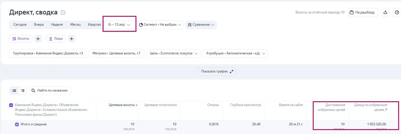
Task: Click the plus icon next to Люди
Action: [x=72, y=39]
